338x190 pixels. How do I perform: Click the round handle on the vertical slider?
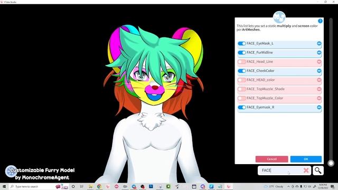point(331,163)
